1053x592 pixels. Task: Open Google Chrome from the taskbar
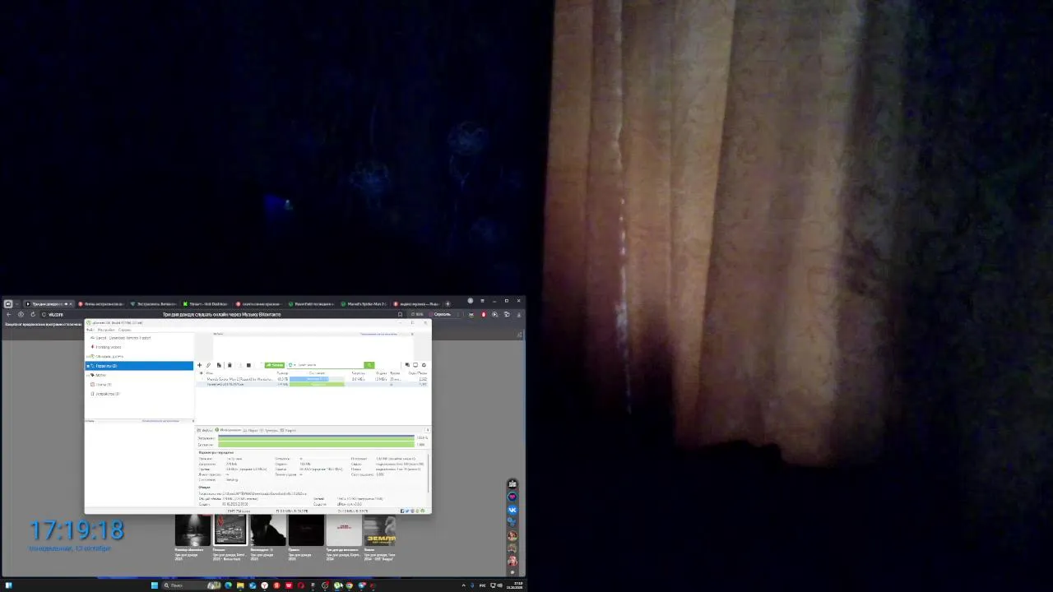[350, 585]
